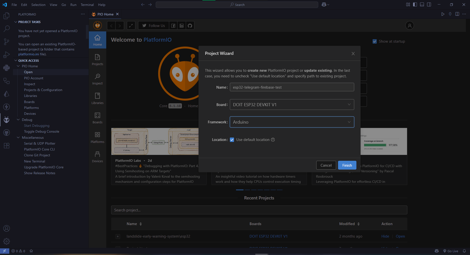
Task: Click the Search project input field
Action: (x=259, y=210)
